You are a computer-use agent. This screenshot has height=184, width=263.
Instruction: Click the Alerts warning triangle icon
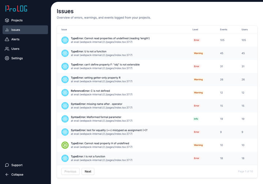coord(7,39)
